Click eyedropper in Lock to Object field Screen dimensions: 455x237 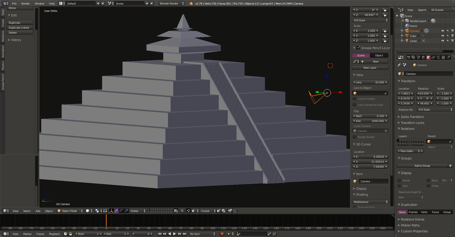coord(386,93)
